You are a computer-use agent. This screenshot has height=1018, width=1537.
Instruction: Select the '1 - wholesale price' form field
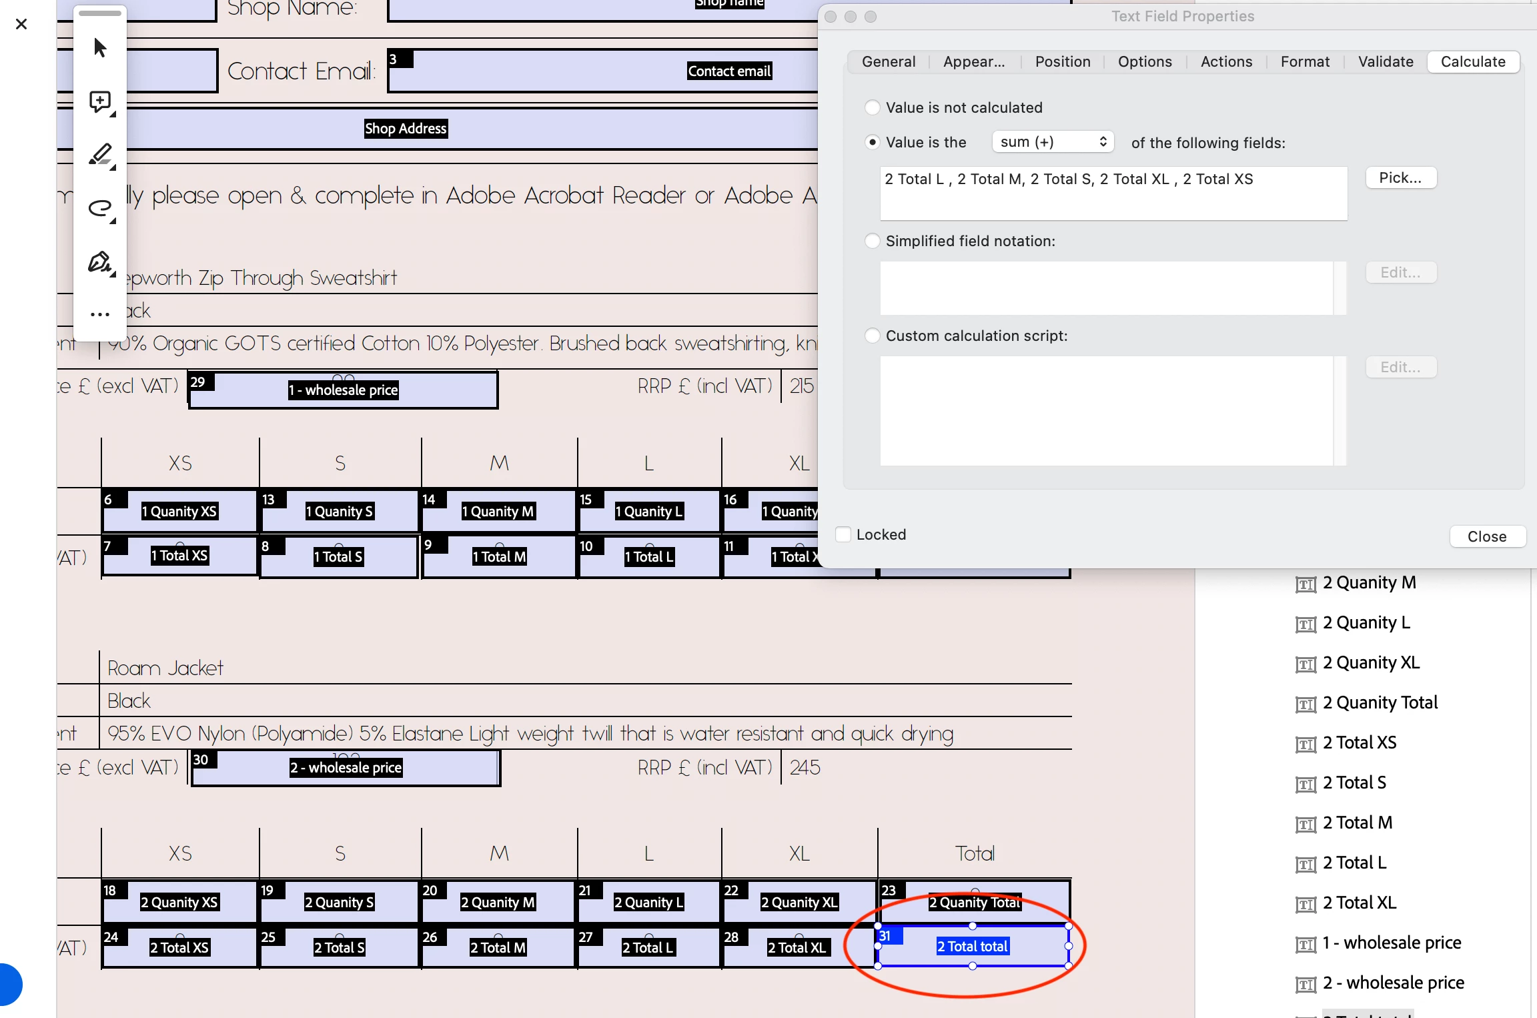tap(343, 390)
